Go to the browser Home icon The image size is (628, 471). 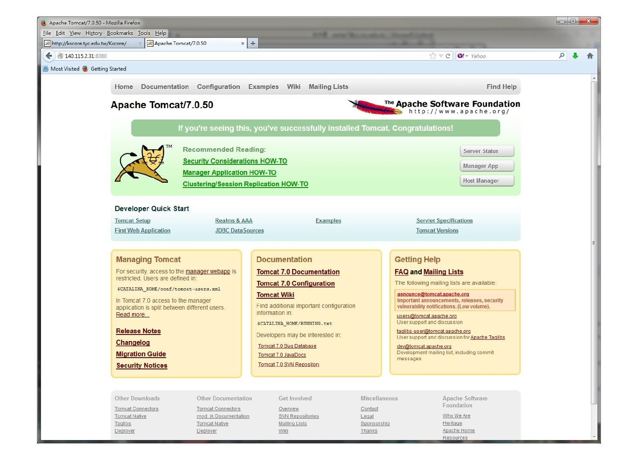click(590, 56)
